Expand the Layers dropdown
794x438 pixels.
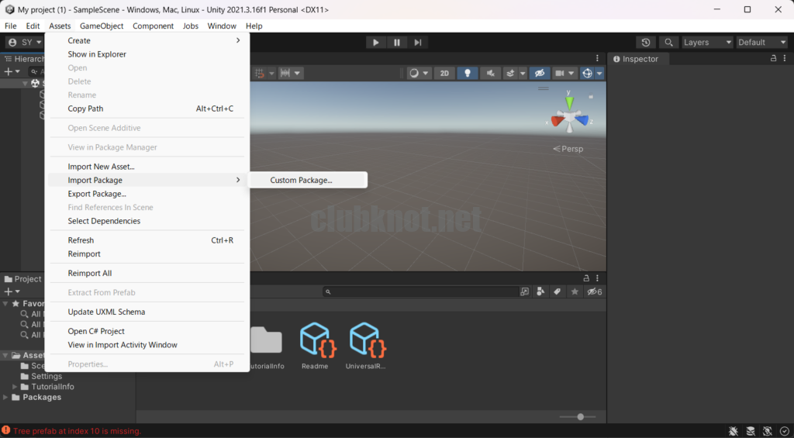tap(706, 43)
